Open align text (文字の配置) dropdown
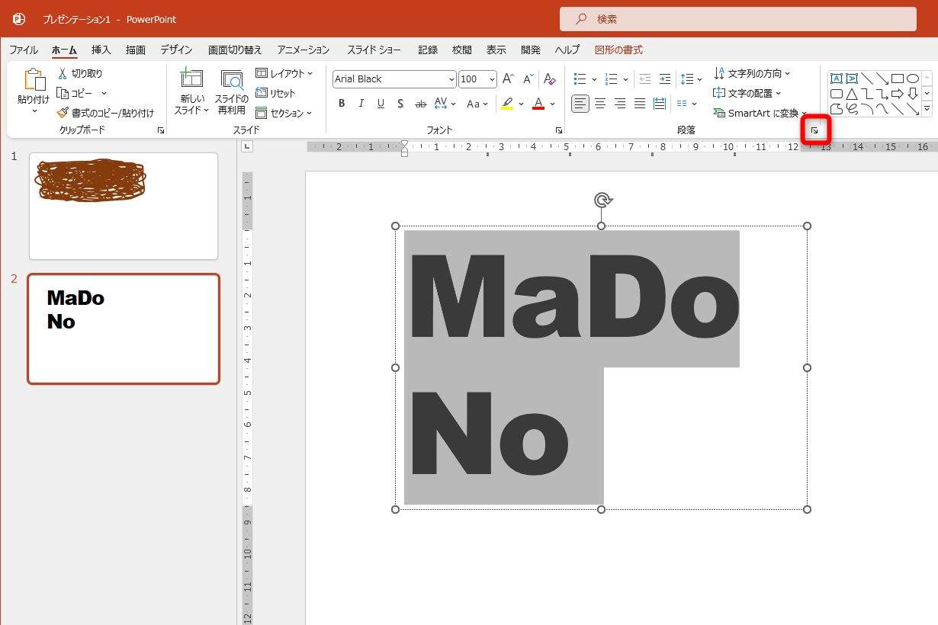 747,93
